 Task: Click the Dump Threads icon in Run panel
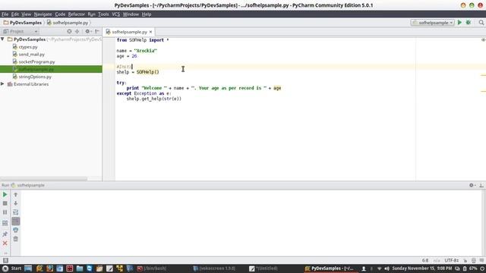[5, 223]
